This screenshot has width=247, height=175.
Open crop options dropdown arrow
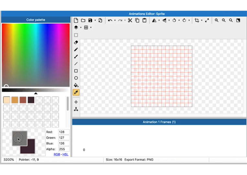(x=202, y=20)
